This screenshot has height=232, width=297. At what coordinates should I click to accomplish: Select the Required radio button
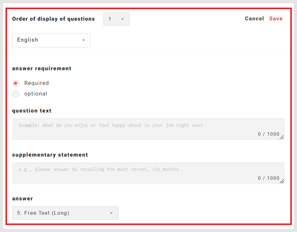16,83
